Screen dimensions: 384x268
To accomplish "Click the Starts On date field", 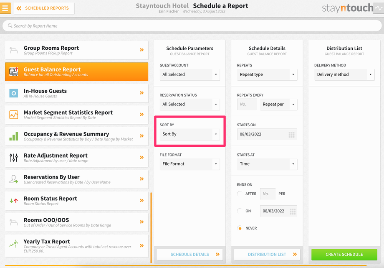I will (267, 134).
